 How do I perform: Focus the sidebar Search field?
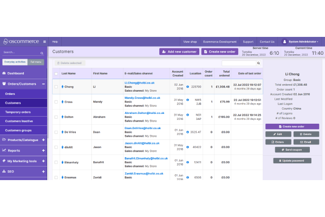pyautogui.click(x=22, y=52)
